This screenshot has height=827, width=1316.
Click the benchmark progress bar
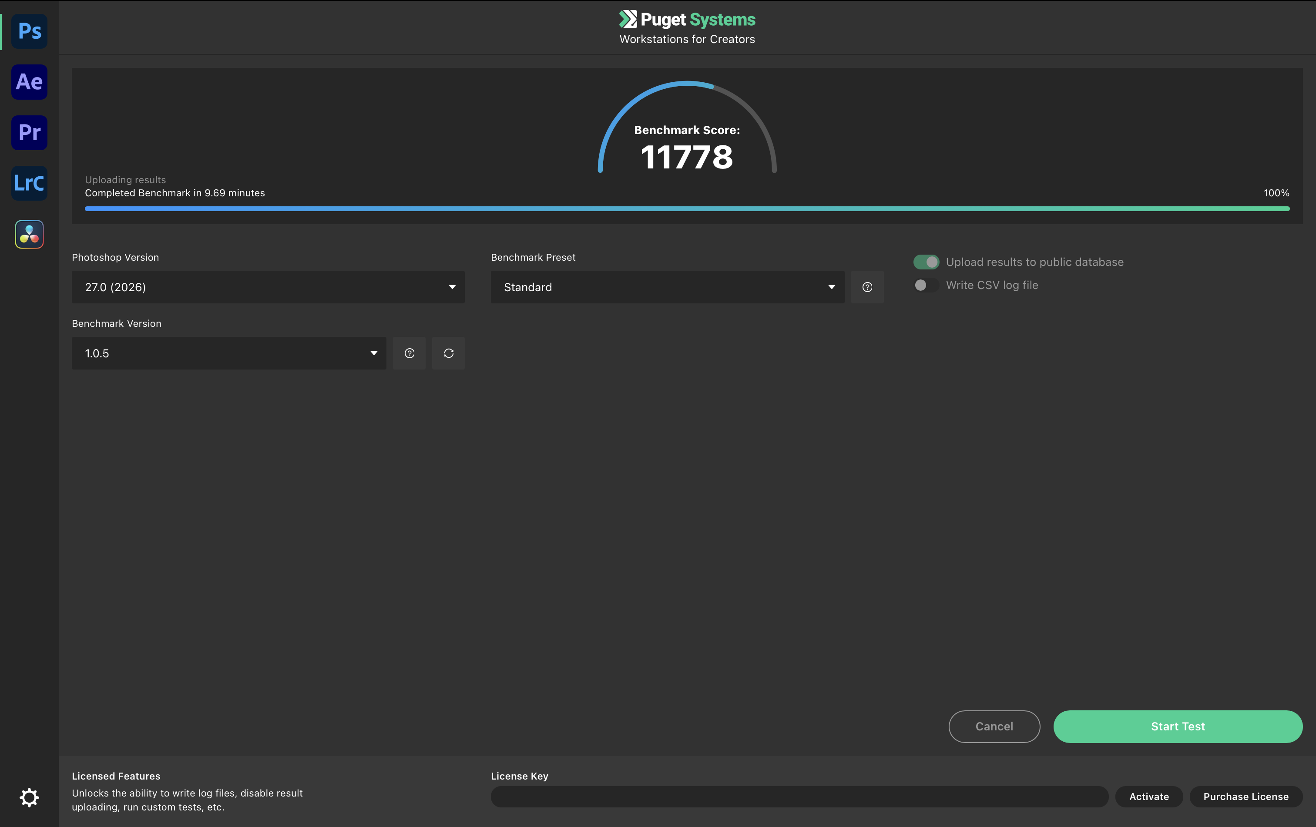pyautogui.click(x=686, y=209)
